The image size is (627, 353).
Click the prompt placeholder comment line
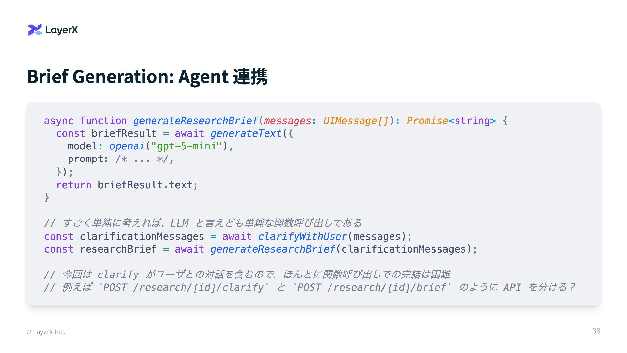pyautogui.click(x=121, y=159)
